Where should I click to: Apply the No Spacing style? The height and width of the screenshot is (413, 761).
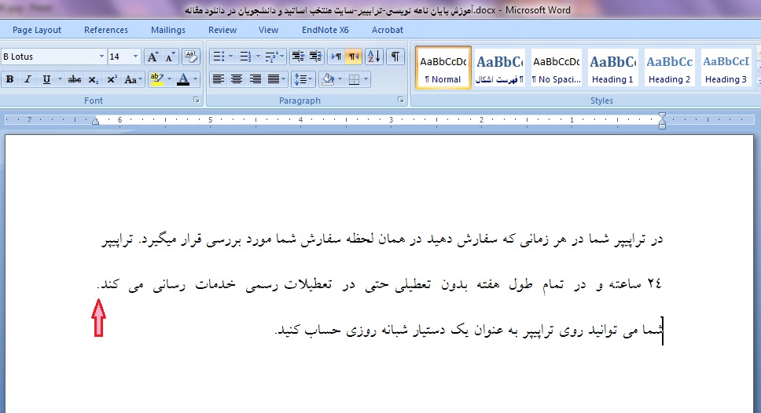[557, 68]
